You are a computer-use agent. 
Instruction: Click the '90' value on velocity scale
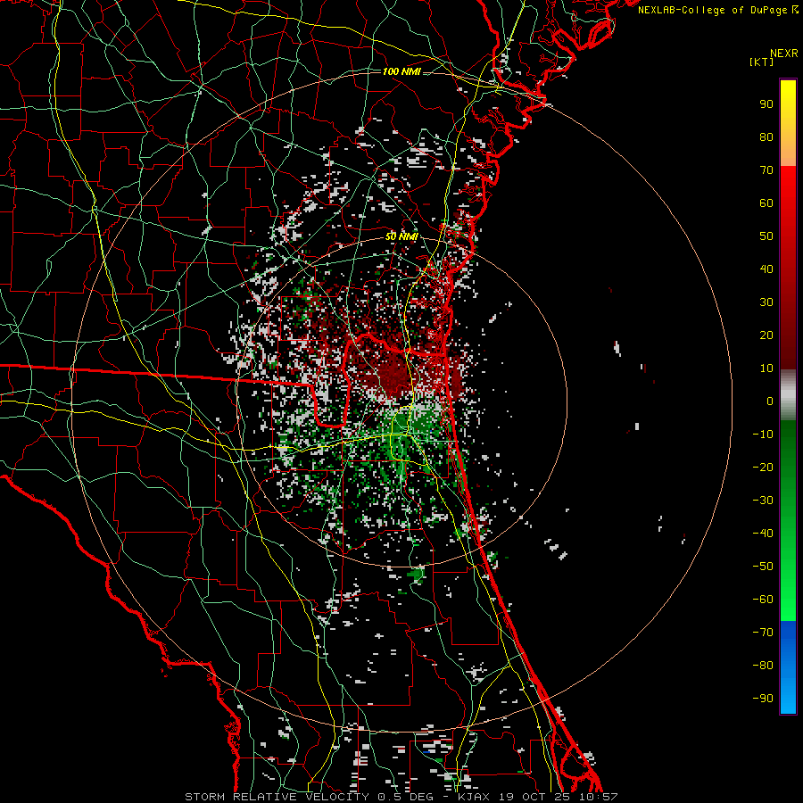tap(766, 104)
